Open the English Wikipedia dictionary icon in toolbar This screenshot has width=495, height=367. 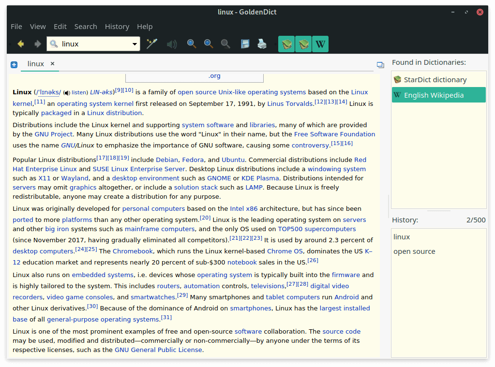320,43
